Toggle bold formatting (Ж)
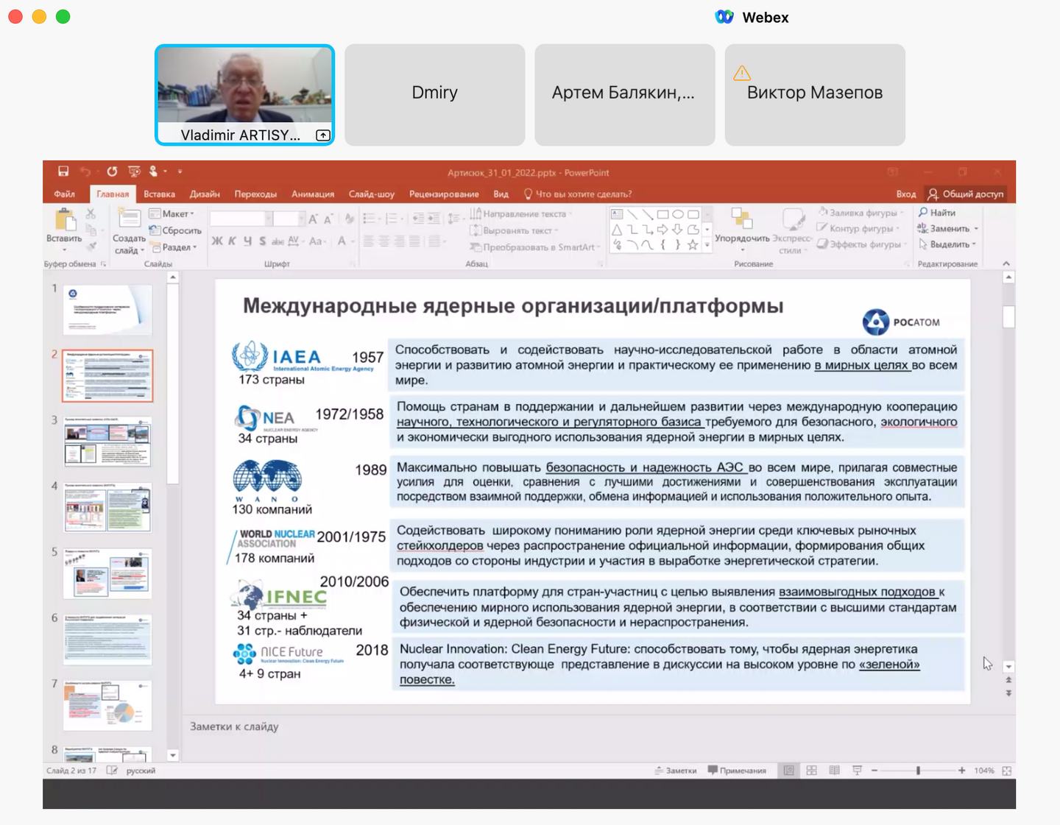The width and height of the screenshot is (1060, 825). [217, 241]
